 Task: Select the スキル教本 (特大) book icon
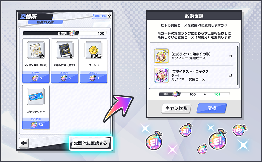tap(65, 50)
